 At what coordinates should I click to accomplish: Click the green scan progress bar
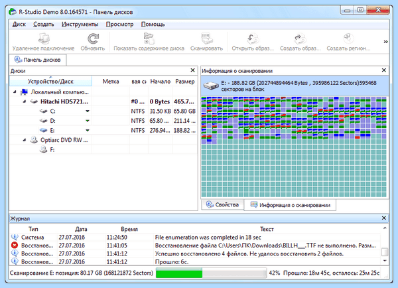click(x=211, y=273)
